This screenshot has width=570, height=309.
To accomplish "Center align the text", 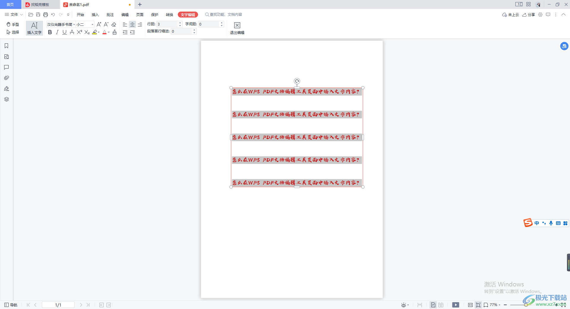I will point(132,24).
